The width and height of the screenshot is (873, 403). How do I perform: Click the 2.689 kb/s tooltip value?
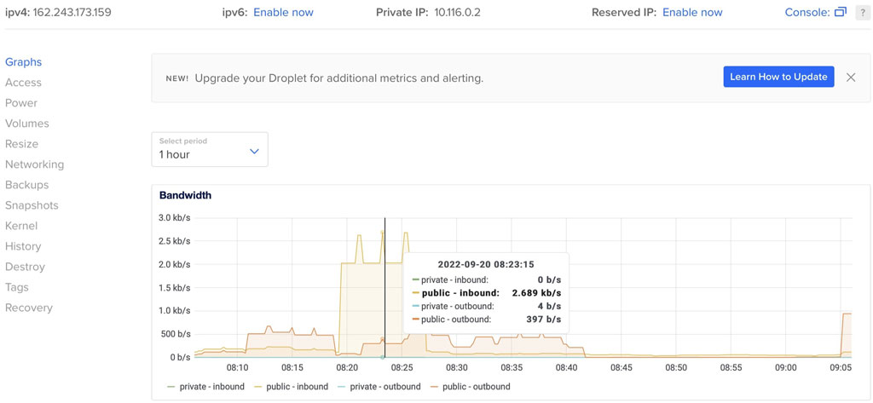536,293
